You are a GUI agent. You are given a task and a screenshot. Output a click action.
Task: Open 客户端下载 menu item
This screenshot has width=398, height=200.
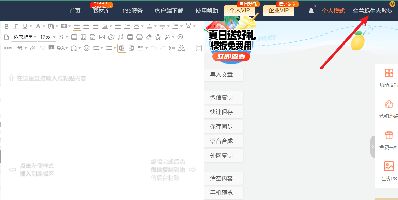coord(169,11)
